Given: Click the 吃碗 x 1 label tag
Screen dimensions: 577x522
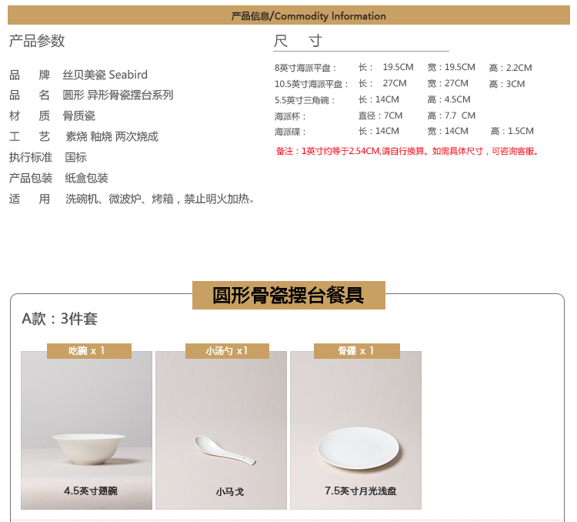Looking at the screenshot, I should pyautogui.click(x=89, y=351).
